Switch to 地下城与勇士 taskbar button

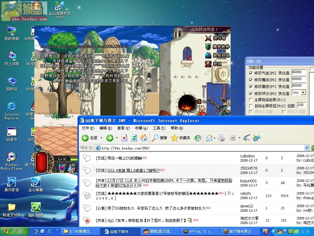click(x=240, y=231)
